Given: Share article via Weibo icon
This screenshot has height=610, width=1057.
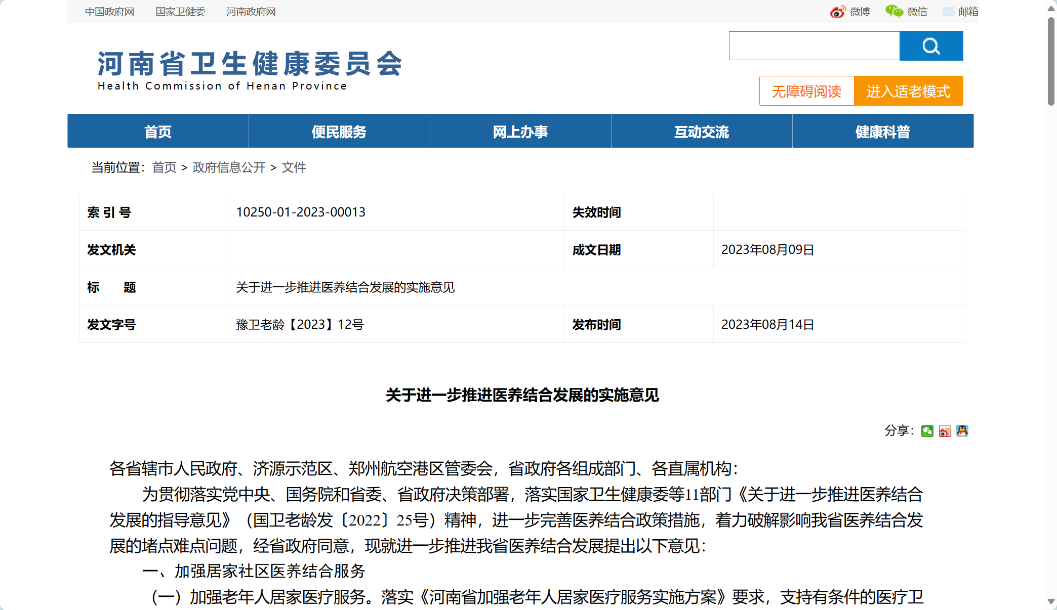Looking at the screenshot, I should tap(945, 431).
